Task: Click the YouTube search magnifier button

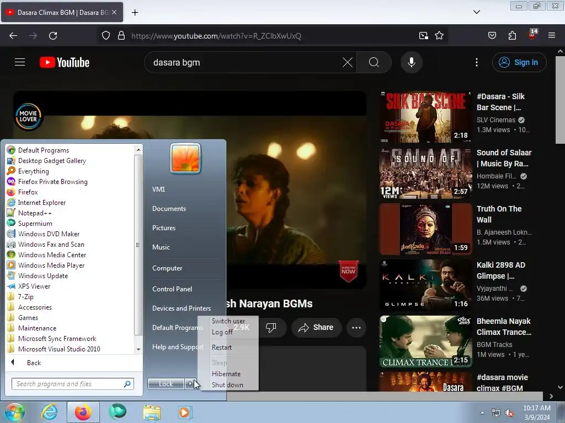Action: pyautogui.click(x=374, y=62)
